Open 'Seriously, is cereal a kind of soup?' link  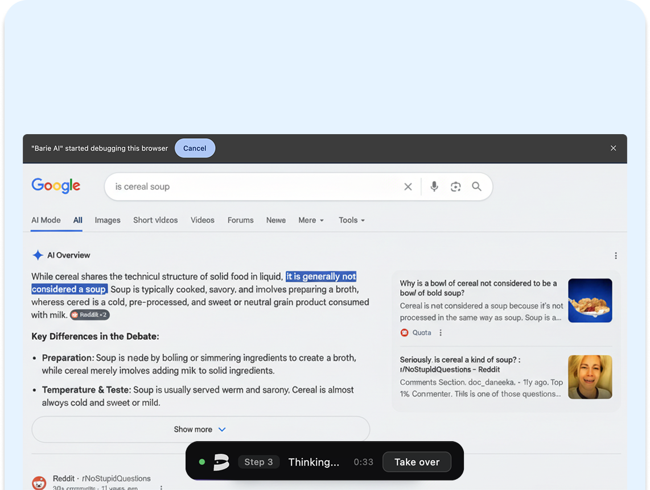(460, 364)
